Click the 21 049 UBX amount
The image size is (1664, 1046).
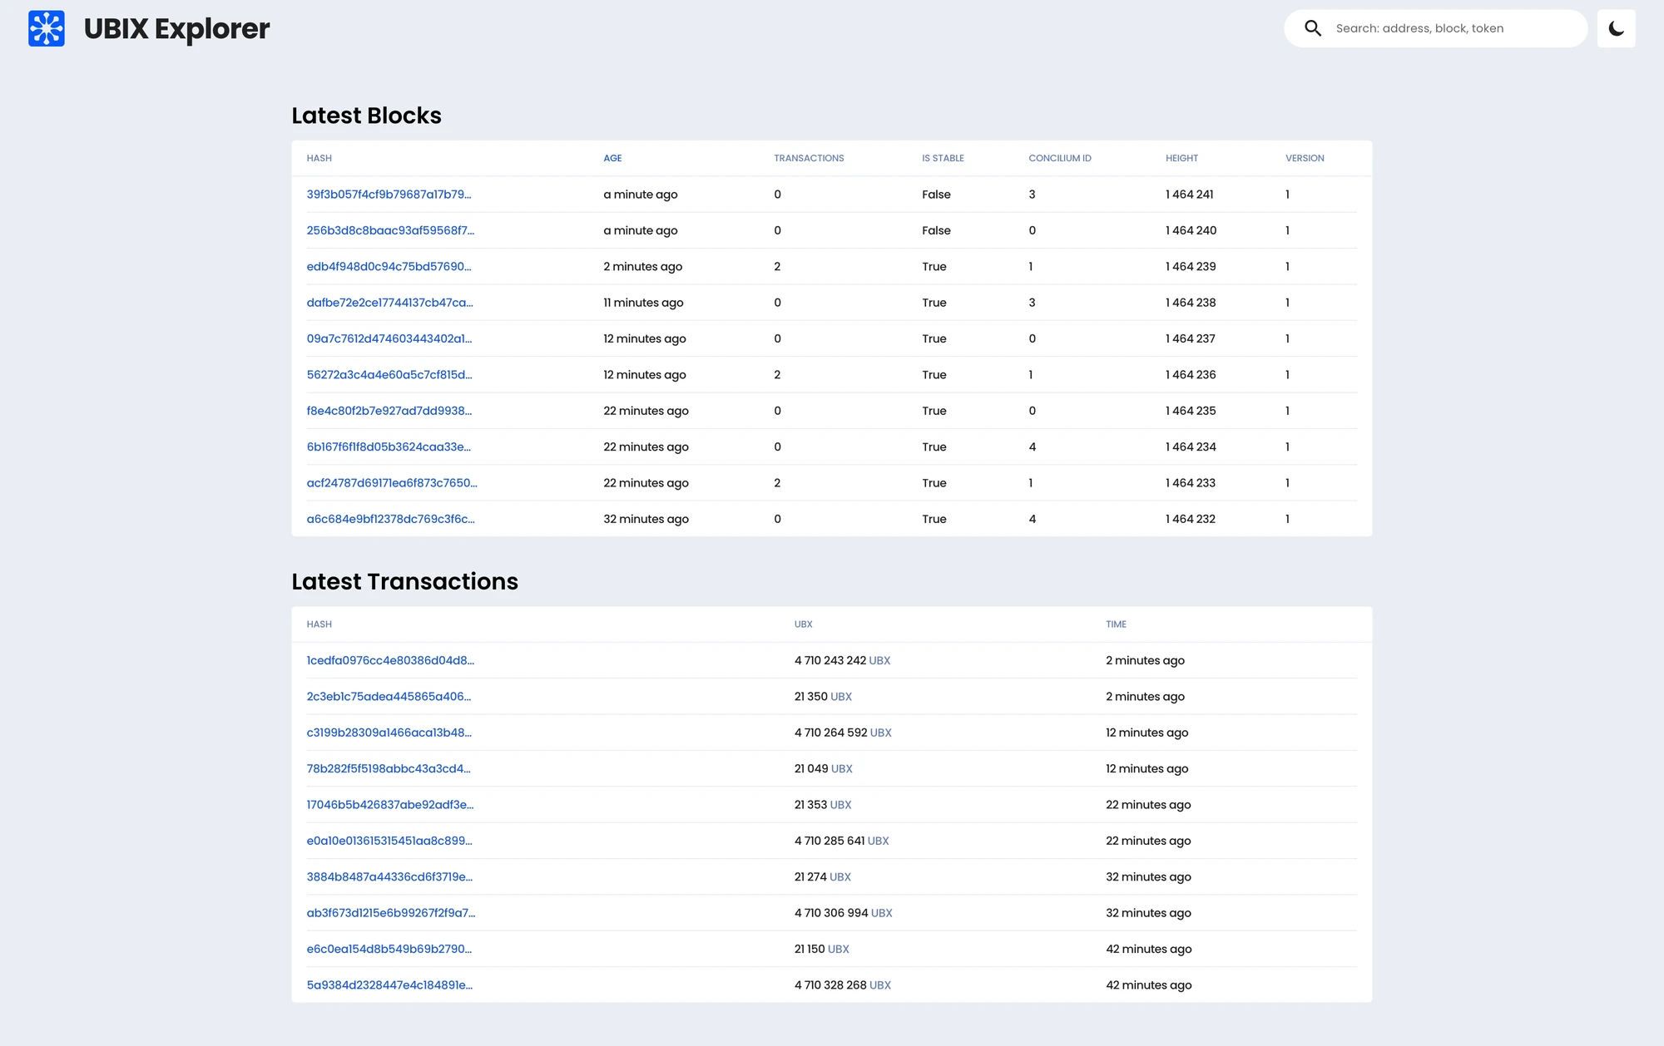coord(823,768)
